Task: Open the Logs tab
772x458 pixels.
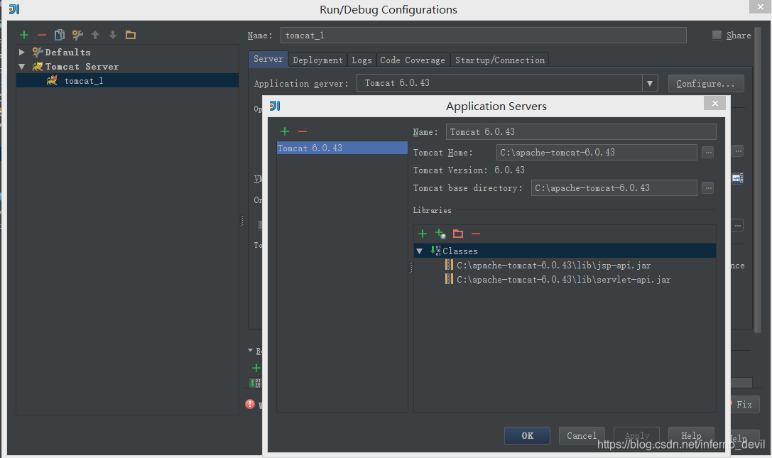Action: (x=361, y=60)
